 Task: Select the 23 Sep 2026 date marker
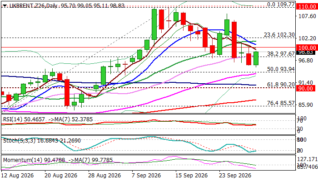tap(234, 175)
